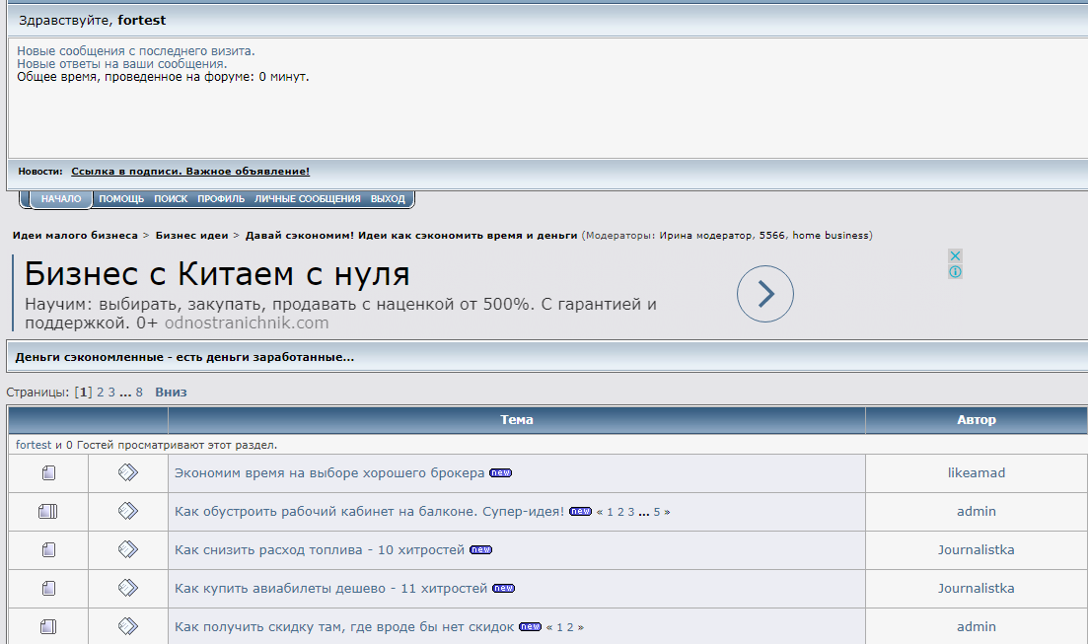Open 'Давай сэкономим!' breadcrumb section link
1088x644 pixels.
411,236
